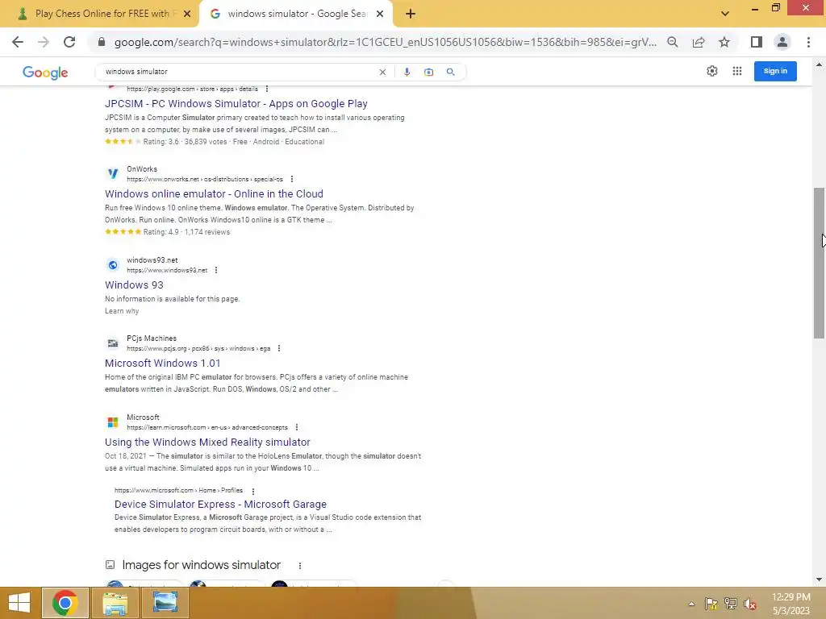Viewport: 826px width, 619px height.
Task: Open Images for windows simulator heading
Action: click(201, 565)
